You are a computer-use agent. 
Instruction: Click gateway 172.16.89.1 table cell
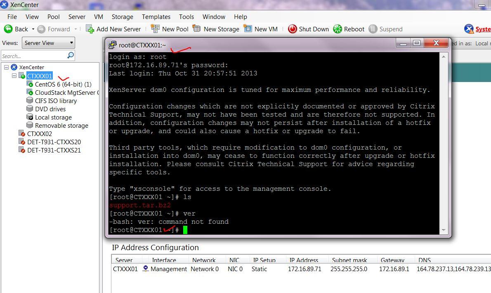click(394, 269)
